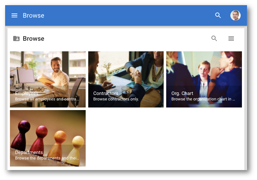Click the Browse folder icon
Screen dimensions: 257x180
(x=16, y=39)
